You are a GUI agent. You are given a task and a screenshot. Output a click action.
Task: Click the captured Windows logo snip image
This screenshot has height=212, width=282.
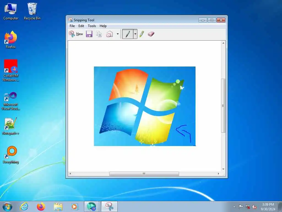[145, 106]
